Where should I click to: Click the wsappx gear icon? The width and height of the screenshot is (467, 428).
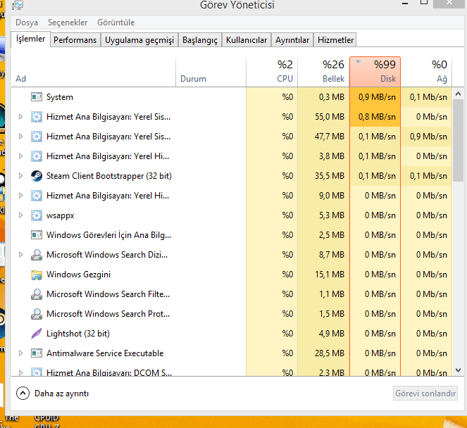[x=37, y=215]
